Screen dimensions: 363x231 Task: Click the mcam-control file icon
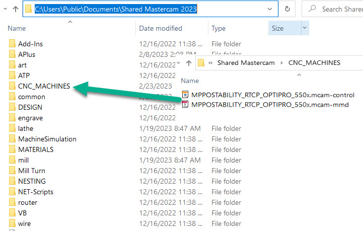pos(185,95)
